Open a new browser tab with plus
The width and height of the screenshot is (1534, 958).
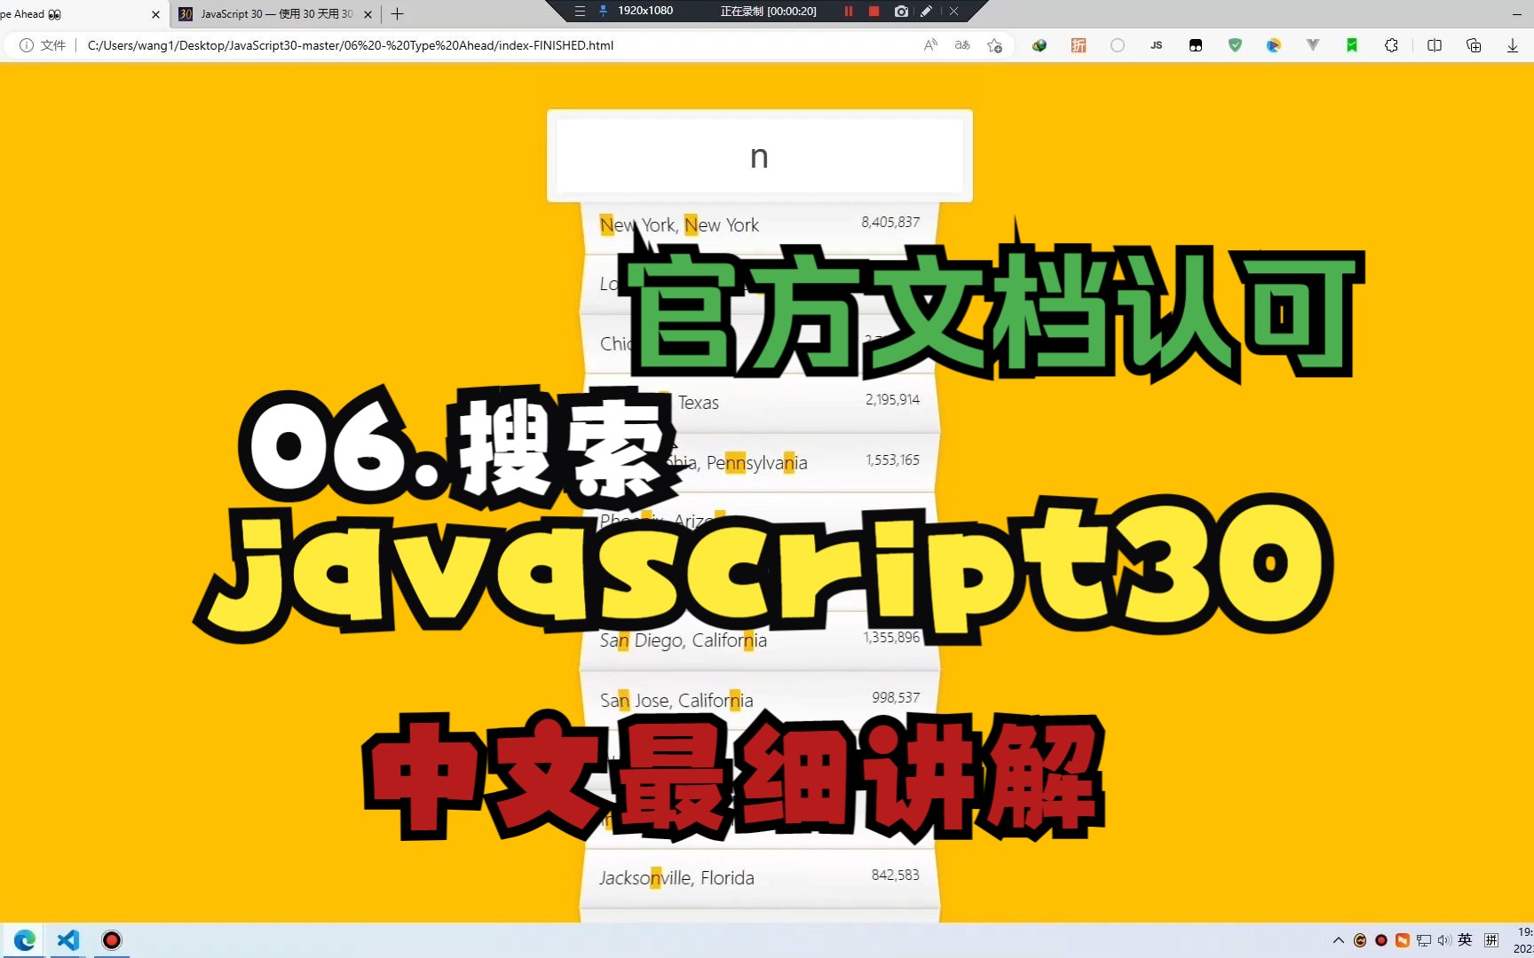click(397, 14)
